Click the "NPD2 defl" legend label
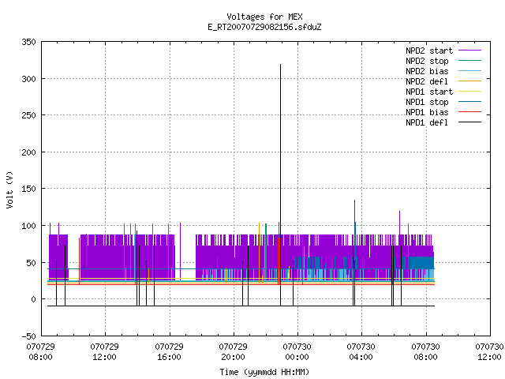 [427, 81]
